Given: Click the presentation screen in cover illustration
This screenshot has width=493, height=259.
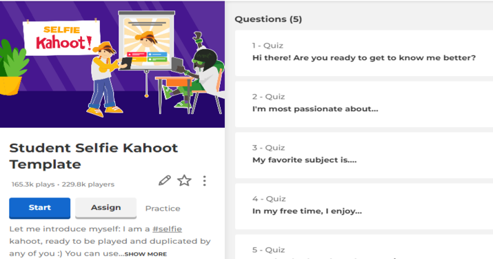Looking at the screenshot, I should (x=146, y=40).
